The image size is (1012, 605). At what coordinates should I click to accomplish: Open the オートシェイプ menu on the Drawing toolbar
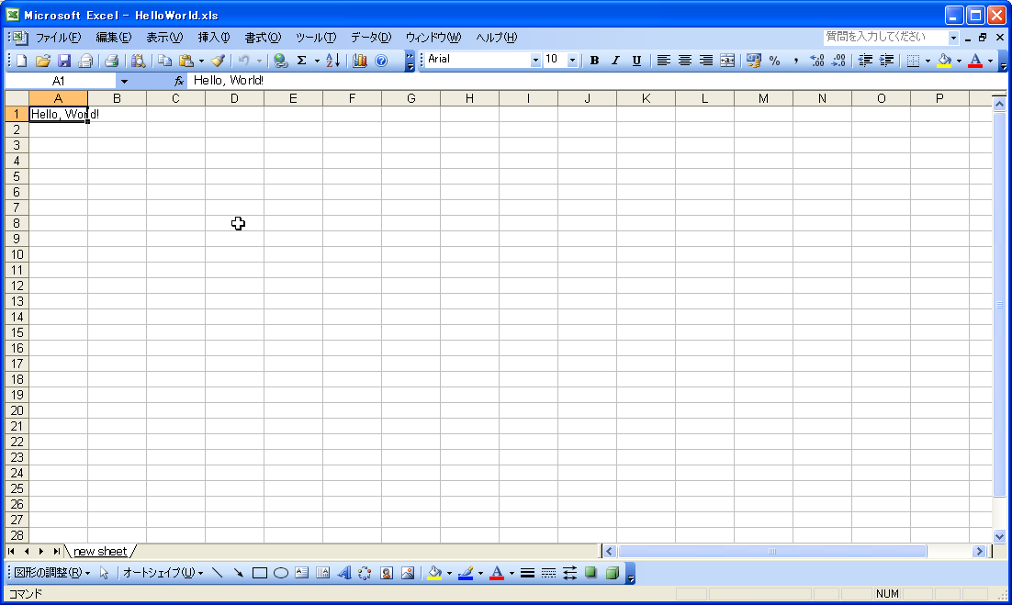pos(163,573)
